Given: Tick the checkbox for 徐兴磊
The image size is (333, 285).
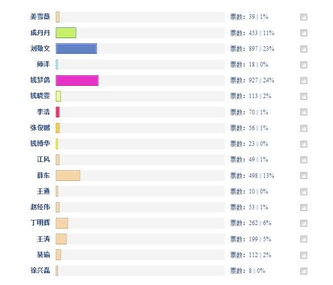Looking at the screenshot, I should click(x=304, y=271).
